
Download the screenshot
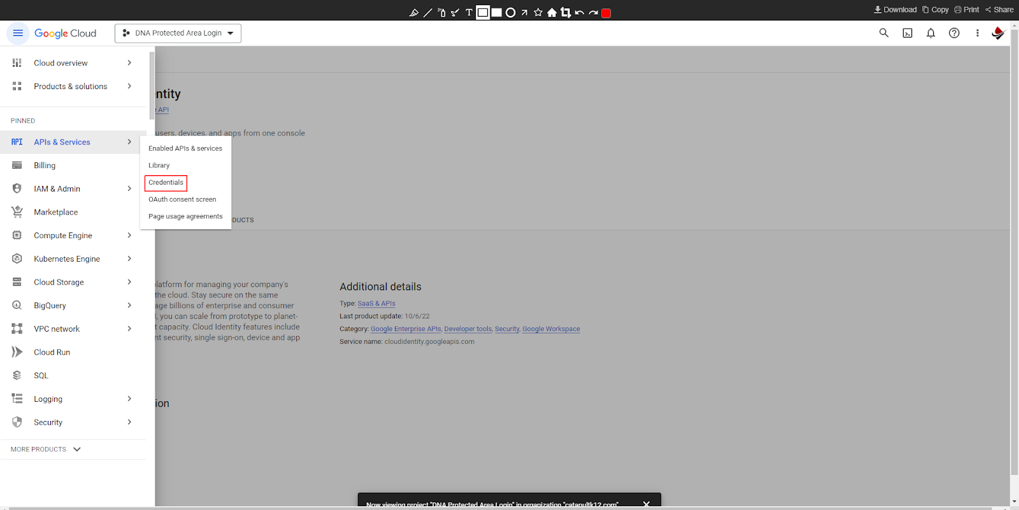[x=895, y=10]
